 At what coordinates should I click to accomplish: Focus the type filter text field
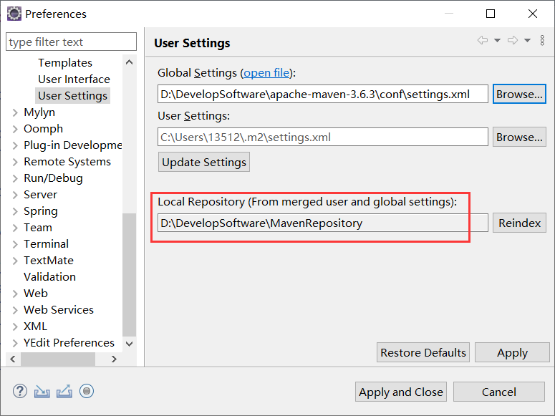(x=71, y=42)
